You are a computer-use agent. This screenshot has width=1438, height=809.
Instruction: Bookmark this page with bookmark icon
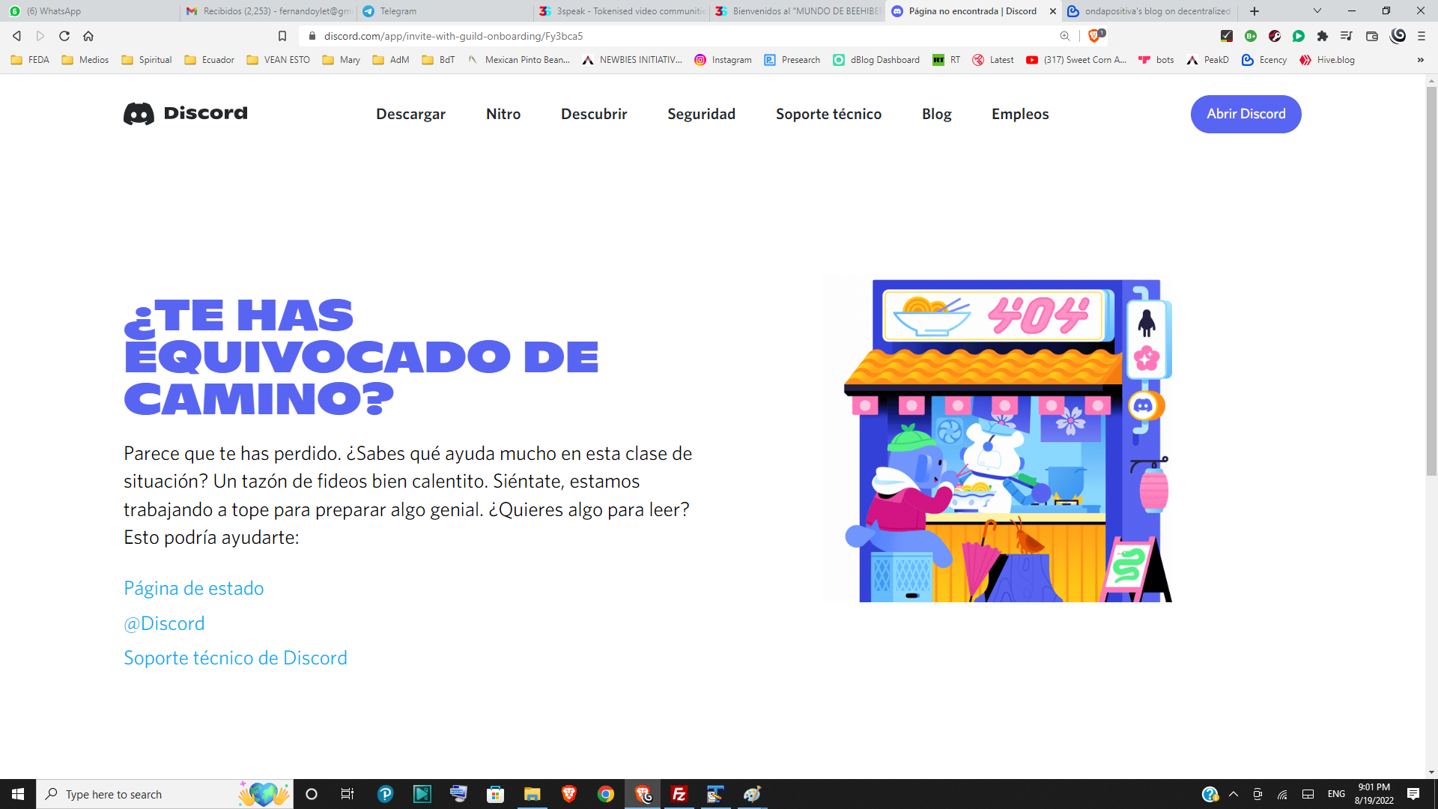282,36
